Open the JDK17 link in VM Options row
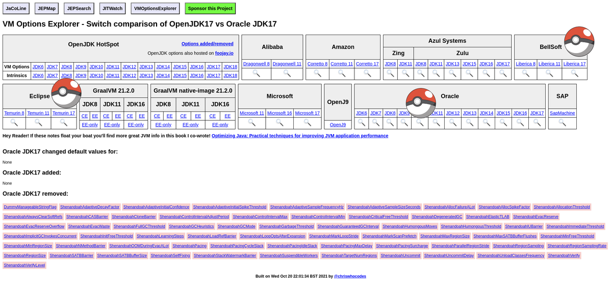This screenshot has width=612, height=287. pyautogui.click(x=214, y=67)
